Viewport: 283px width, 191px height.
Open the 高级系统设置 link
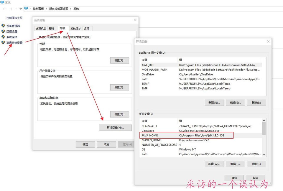point(14,43)
